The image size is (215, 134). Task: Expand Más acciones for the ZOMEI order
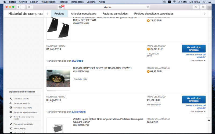tap(198, 111)
